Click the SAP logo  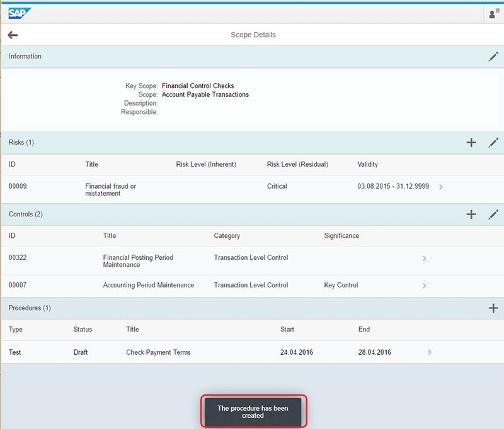[21, 13]
